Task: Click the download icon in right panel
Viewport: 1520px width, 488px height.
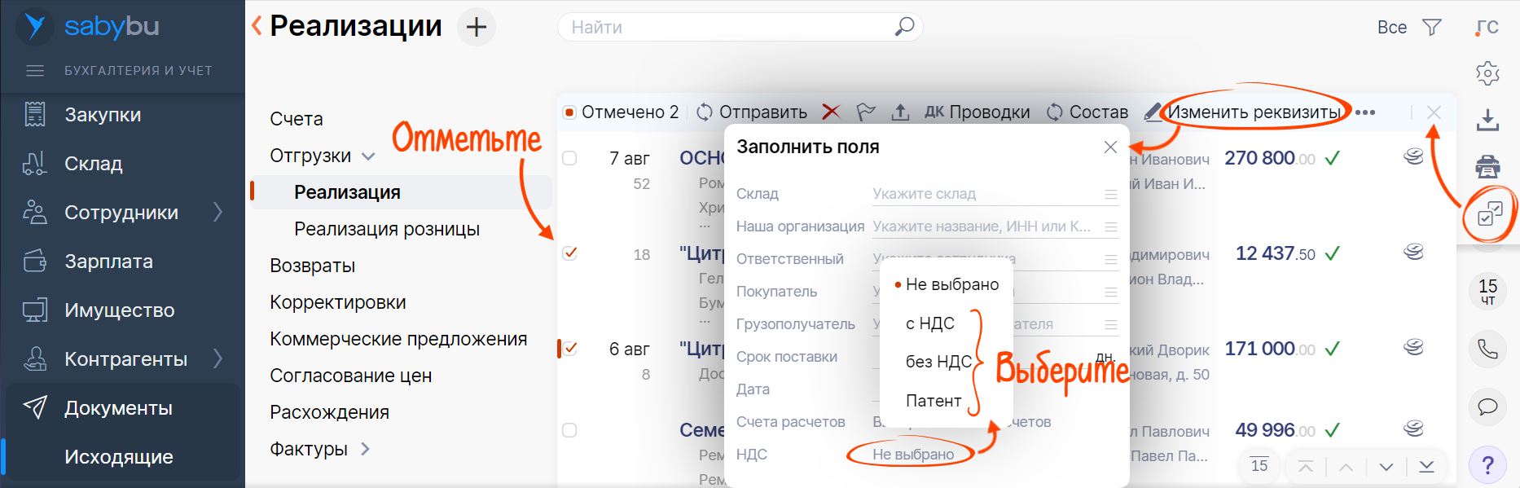Action: 1487,120
